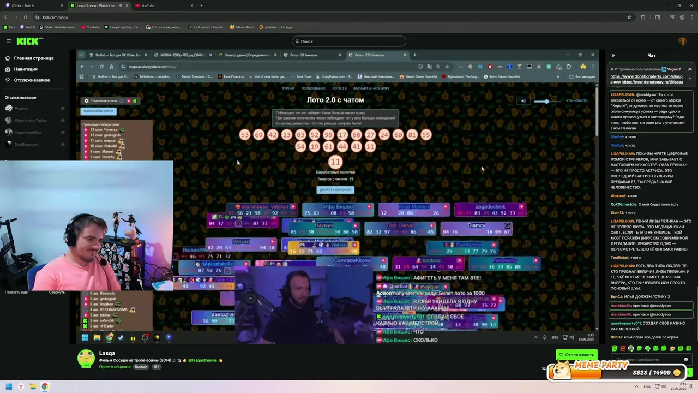The width and height of the screenshot is (698, 393).
Task: Click ДОСТАТЬ БОЧОНОК button in stream
Action: (335, 189)
